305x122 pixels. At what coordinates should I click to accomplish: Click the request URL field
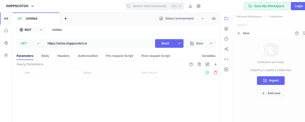coord(98,44)
